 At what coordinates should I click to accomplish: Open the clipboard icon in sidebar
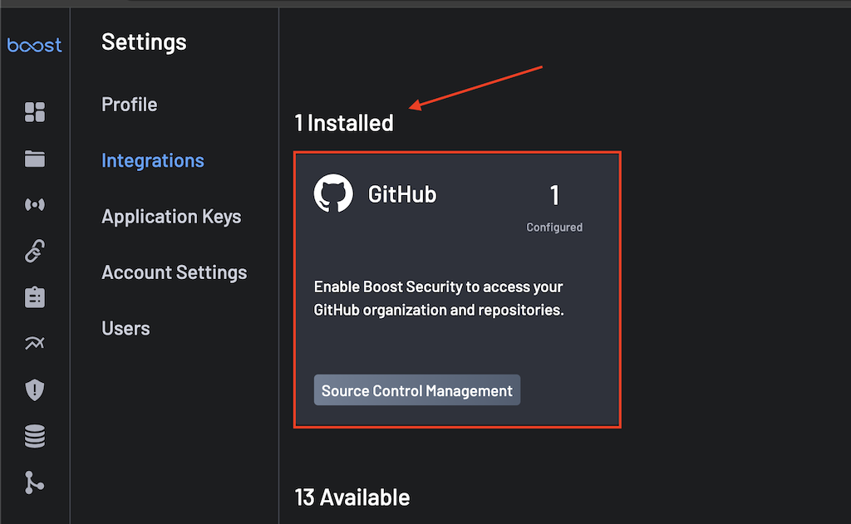pyautogui.click(x=35, y=297)
